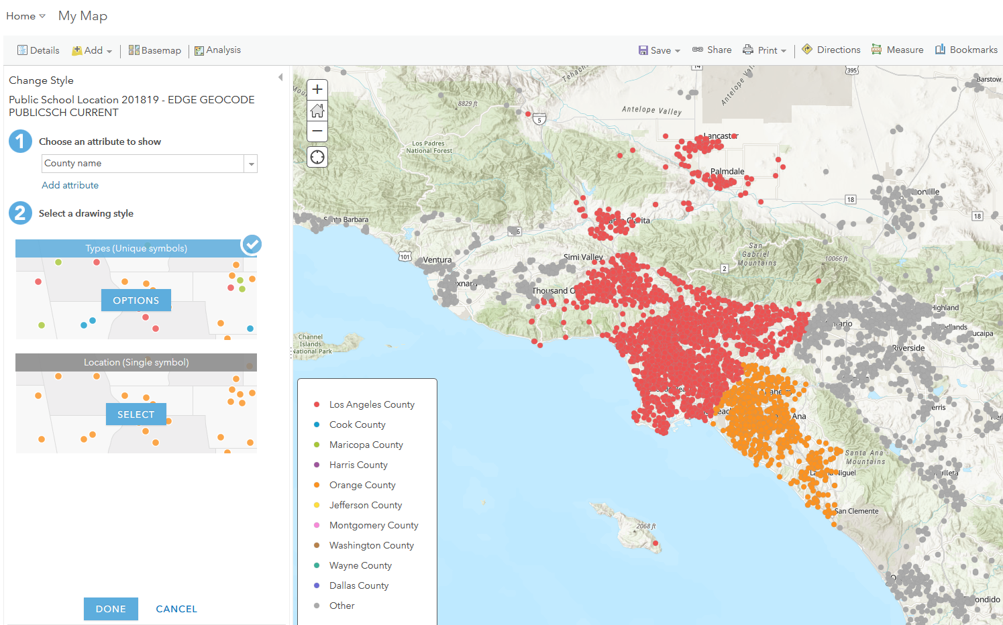Click the Orange County legend color dot
This screenshot has height=625, width=1003.
pos(316,485)
